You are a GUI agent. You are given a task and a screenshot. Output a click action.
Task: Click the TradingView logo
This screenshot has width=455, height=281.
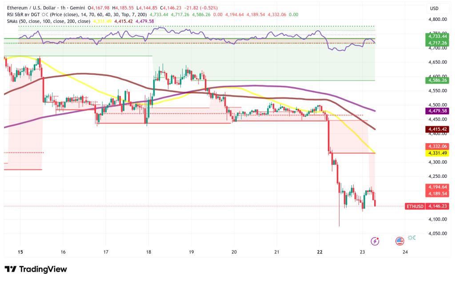(36, 269)
